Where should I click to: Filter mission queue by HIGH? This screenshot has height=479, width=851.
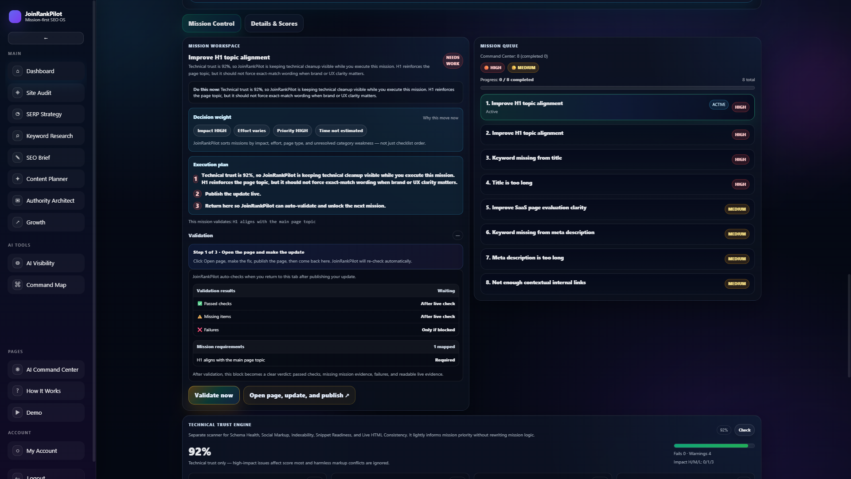pos(492,68)
